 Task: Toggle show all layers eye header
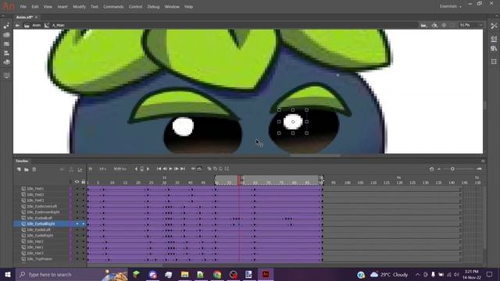click(x=77, y=182)
